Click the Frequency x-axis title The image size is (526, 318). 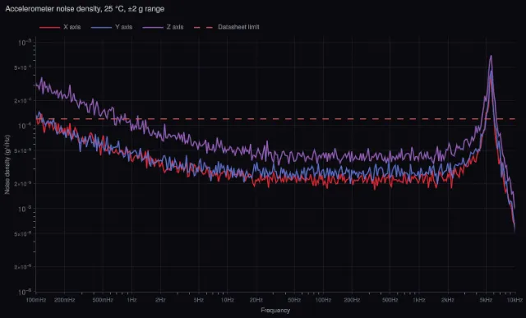pos(275,311)
